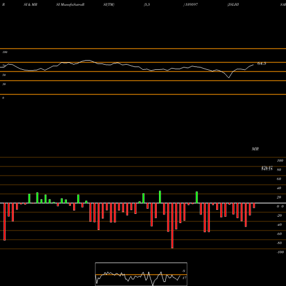Click the '50' label of the upper RSI panel
This screenshot has height=286, width=286.
(4, 75)
